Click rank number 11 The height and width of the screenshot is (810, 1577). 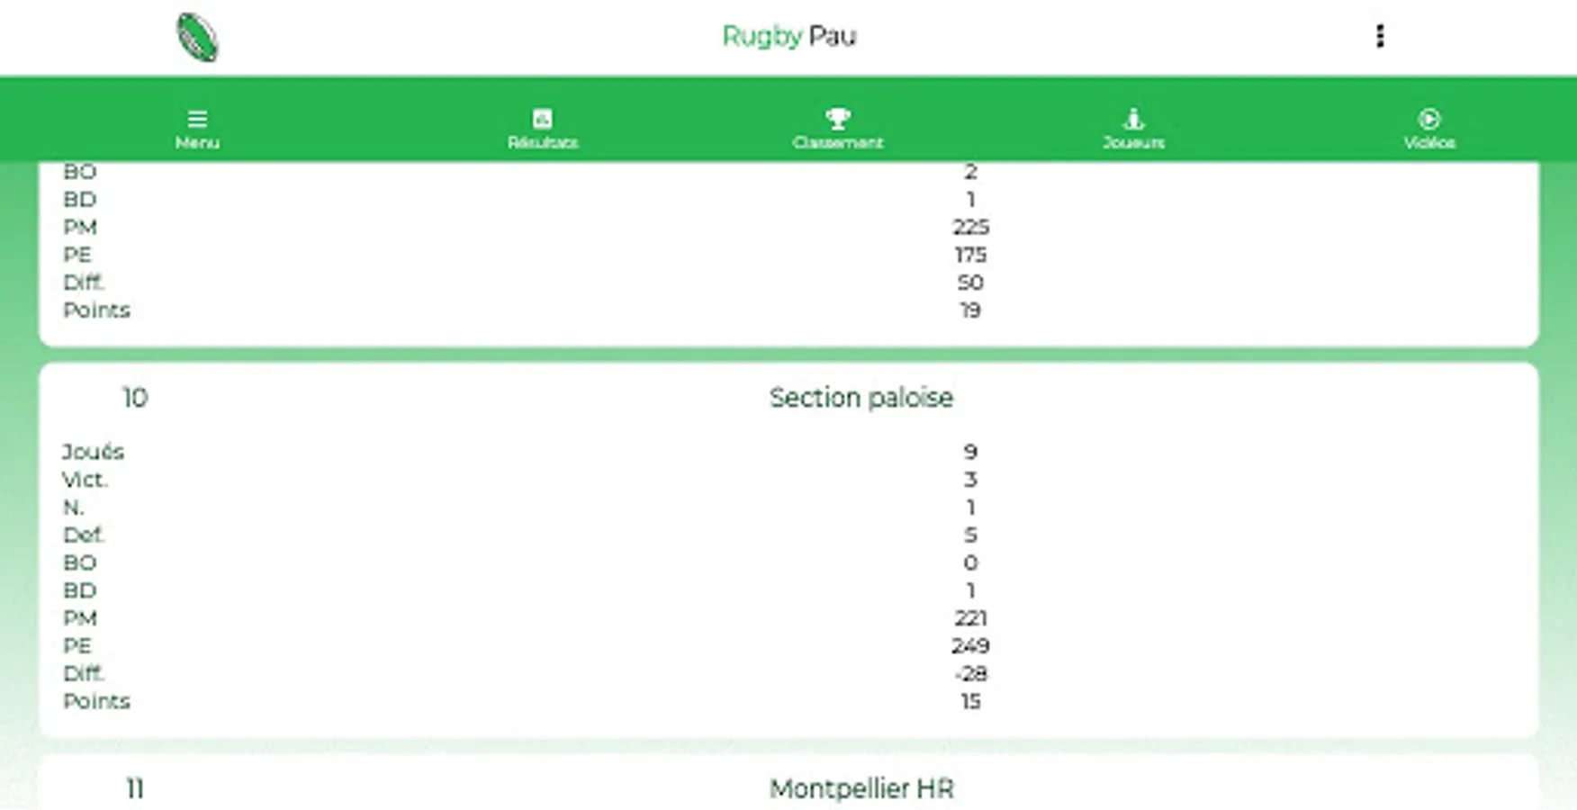click(135, 788)
